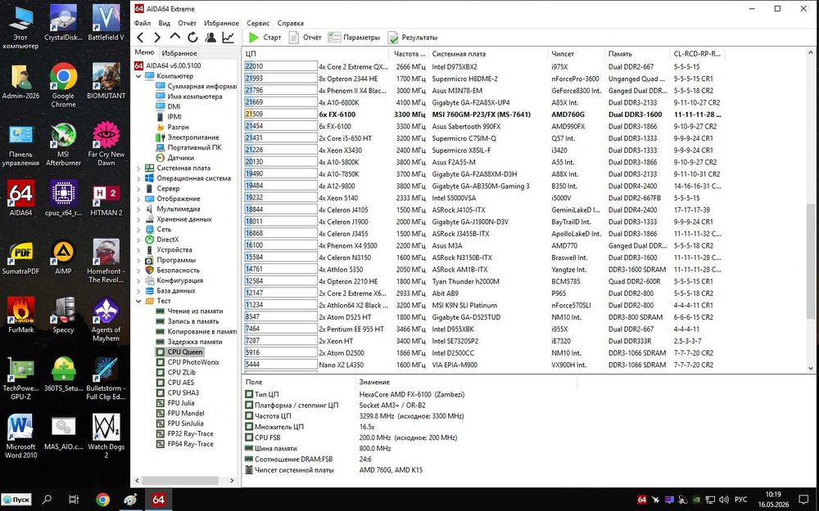This screenshot has width=819, height=511.
Task: Launch SumatraPDF from the desktop
Action: click(x=21, y=257)
